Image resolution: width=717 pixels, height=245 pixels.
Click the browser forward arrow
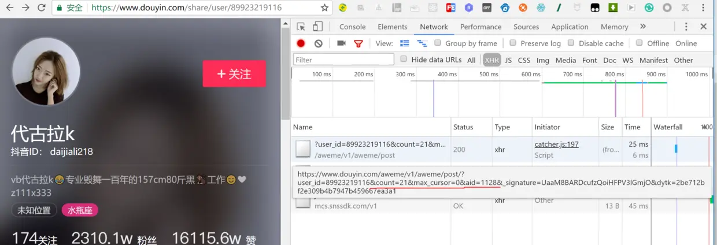[25, 8]
